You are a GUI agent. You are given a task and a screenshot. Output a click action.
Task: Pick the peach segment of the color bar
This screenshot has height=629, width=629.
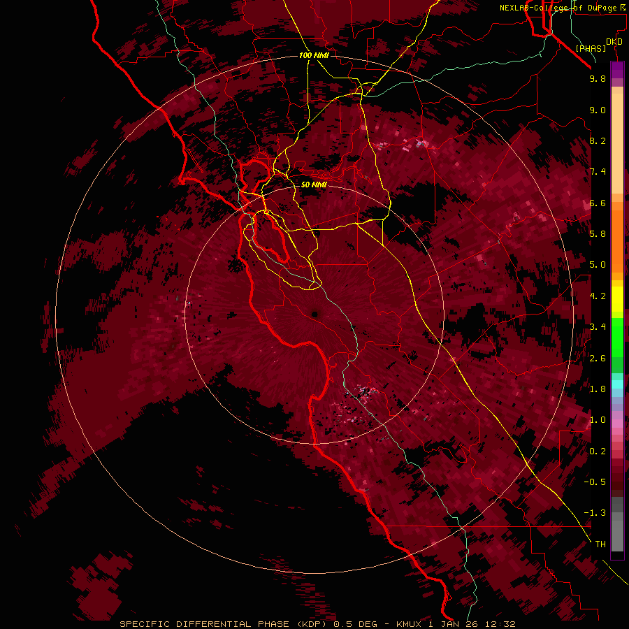point(617,143)
